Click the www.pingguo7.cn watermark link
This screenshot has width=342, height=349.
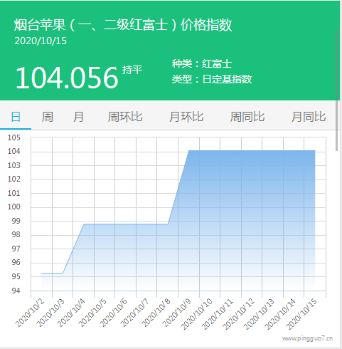point(307,338)
